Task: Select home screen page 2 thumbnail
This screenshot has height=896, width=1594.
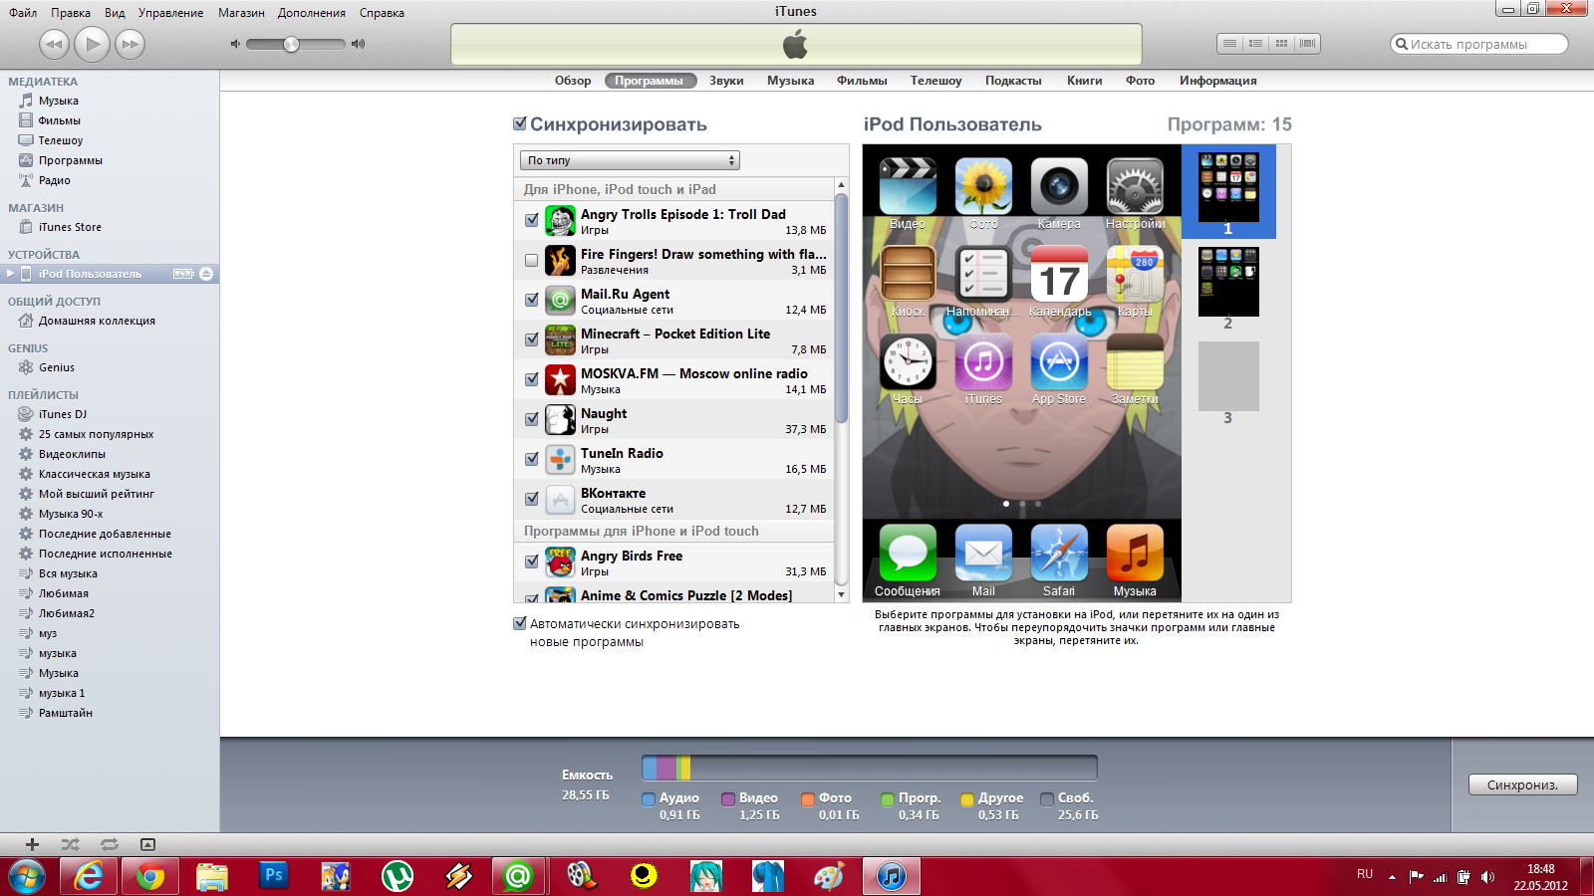Action: point(1228,282)
